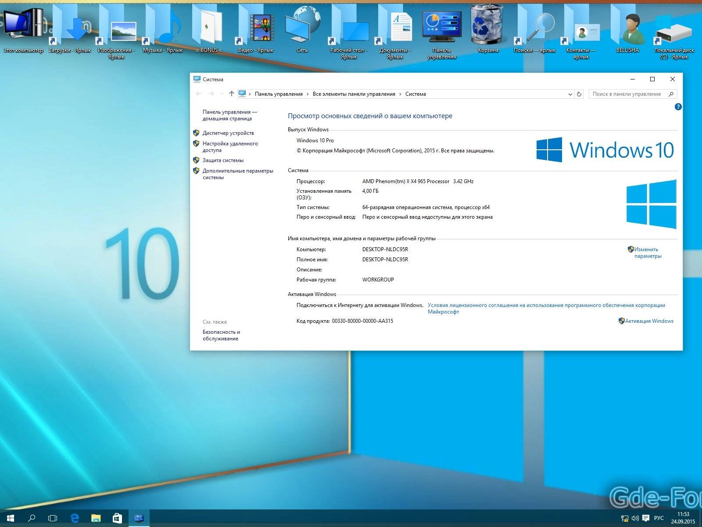Open 'Загрузки - Ярлык' desktop shortcut
Viewport: 702px width, 527px height.
[x=70, y=29]
